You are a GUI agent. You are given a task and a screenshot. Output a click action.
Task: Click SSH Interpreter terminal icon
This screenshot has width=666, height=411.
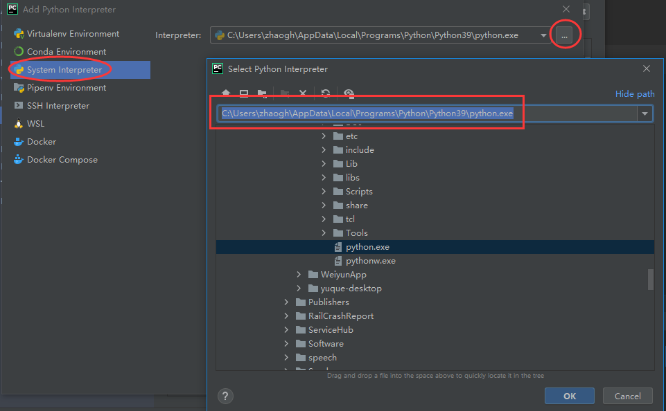(x=19, y=106)
